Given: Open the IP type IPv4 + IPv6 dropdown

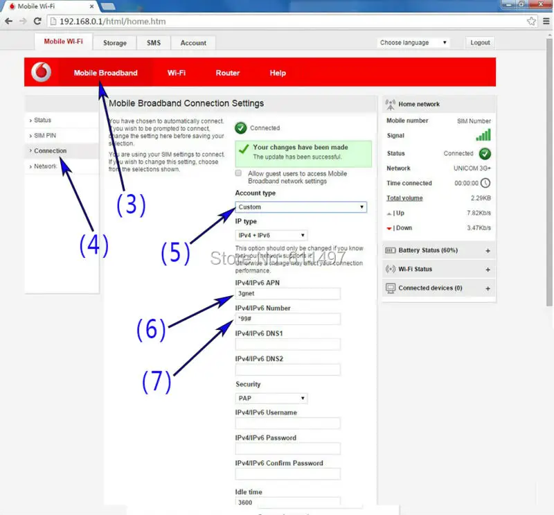Looking at the screenshot, I should [x=271, y=235].
